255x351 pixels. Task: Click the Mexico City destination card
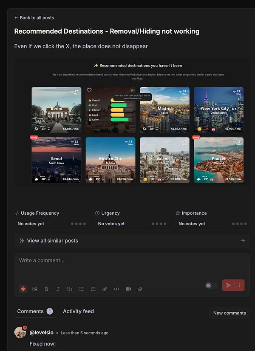coord(110,160)
